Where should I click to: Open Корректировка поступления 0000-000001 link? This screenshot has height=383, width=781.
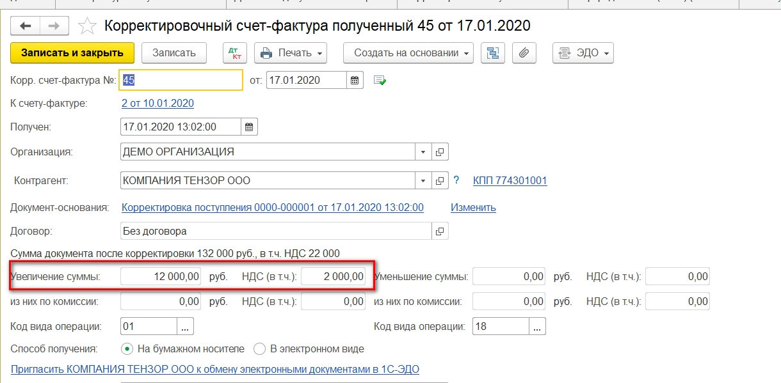pos(273,207)
